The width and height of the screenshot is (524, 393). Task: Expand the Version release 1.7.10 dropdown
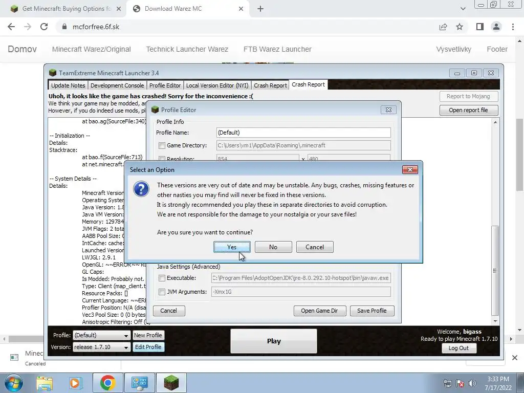[102, 347]
